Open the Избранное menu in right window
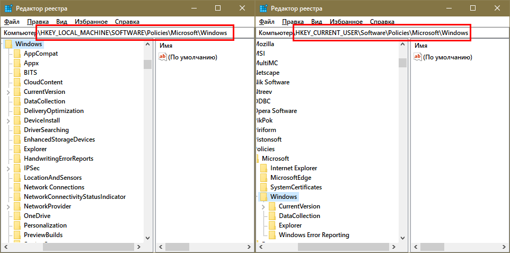The width and height of the screenshot is (510, 253). click(346, 22)
